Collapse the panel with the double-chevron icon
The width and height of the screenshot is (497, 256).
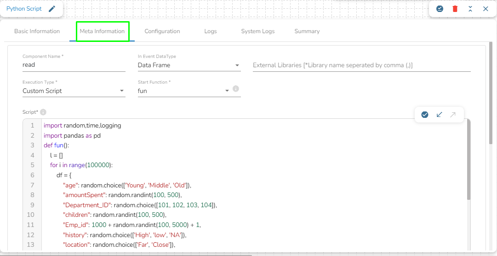pos(470,9)
